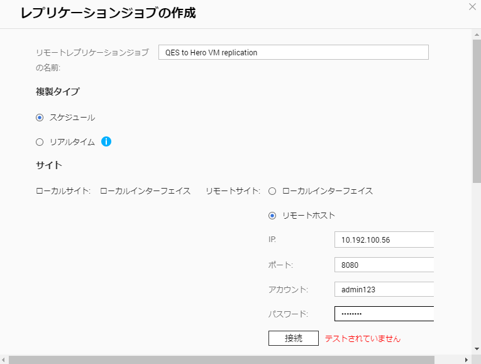This screenshot has width=481, height=364.
Task: Focus the IP address field
Action: tap(384, 240)
